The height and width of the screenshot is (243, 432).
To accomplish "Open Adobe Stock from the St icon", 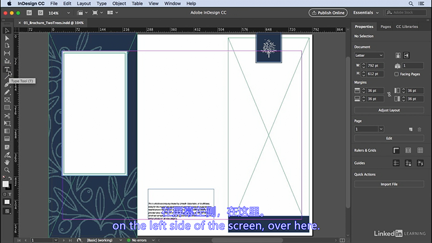I will tap(40, 13).
